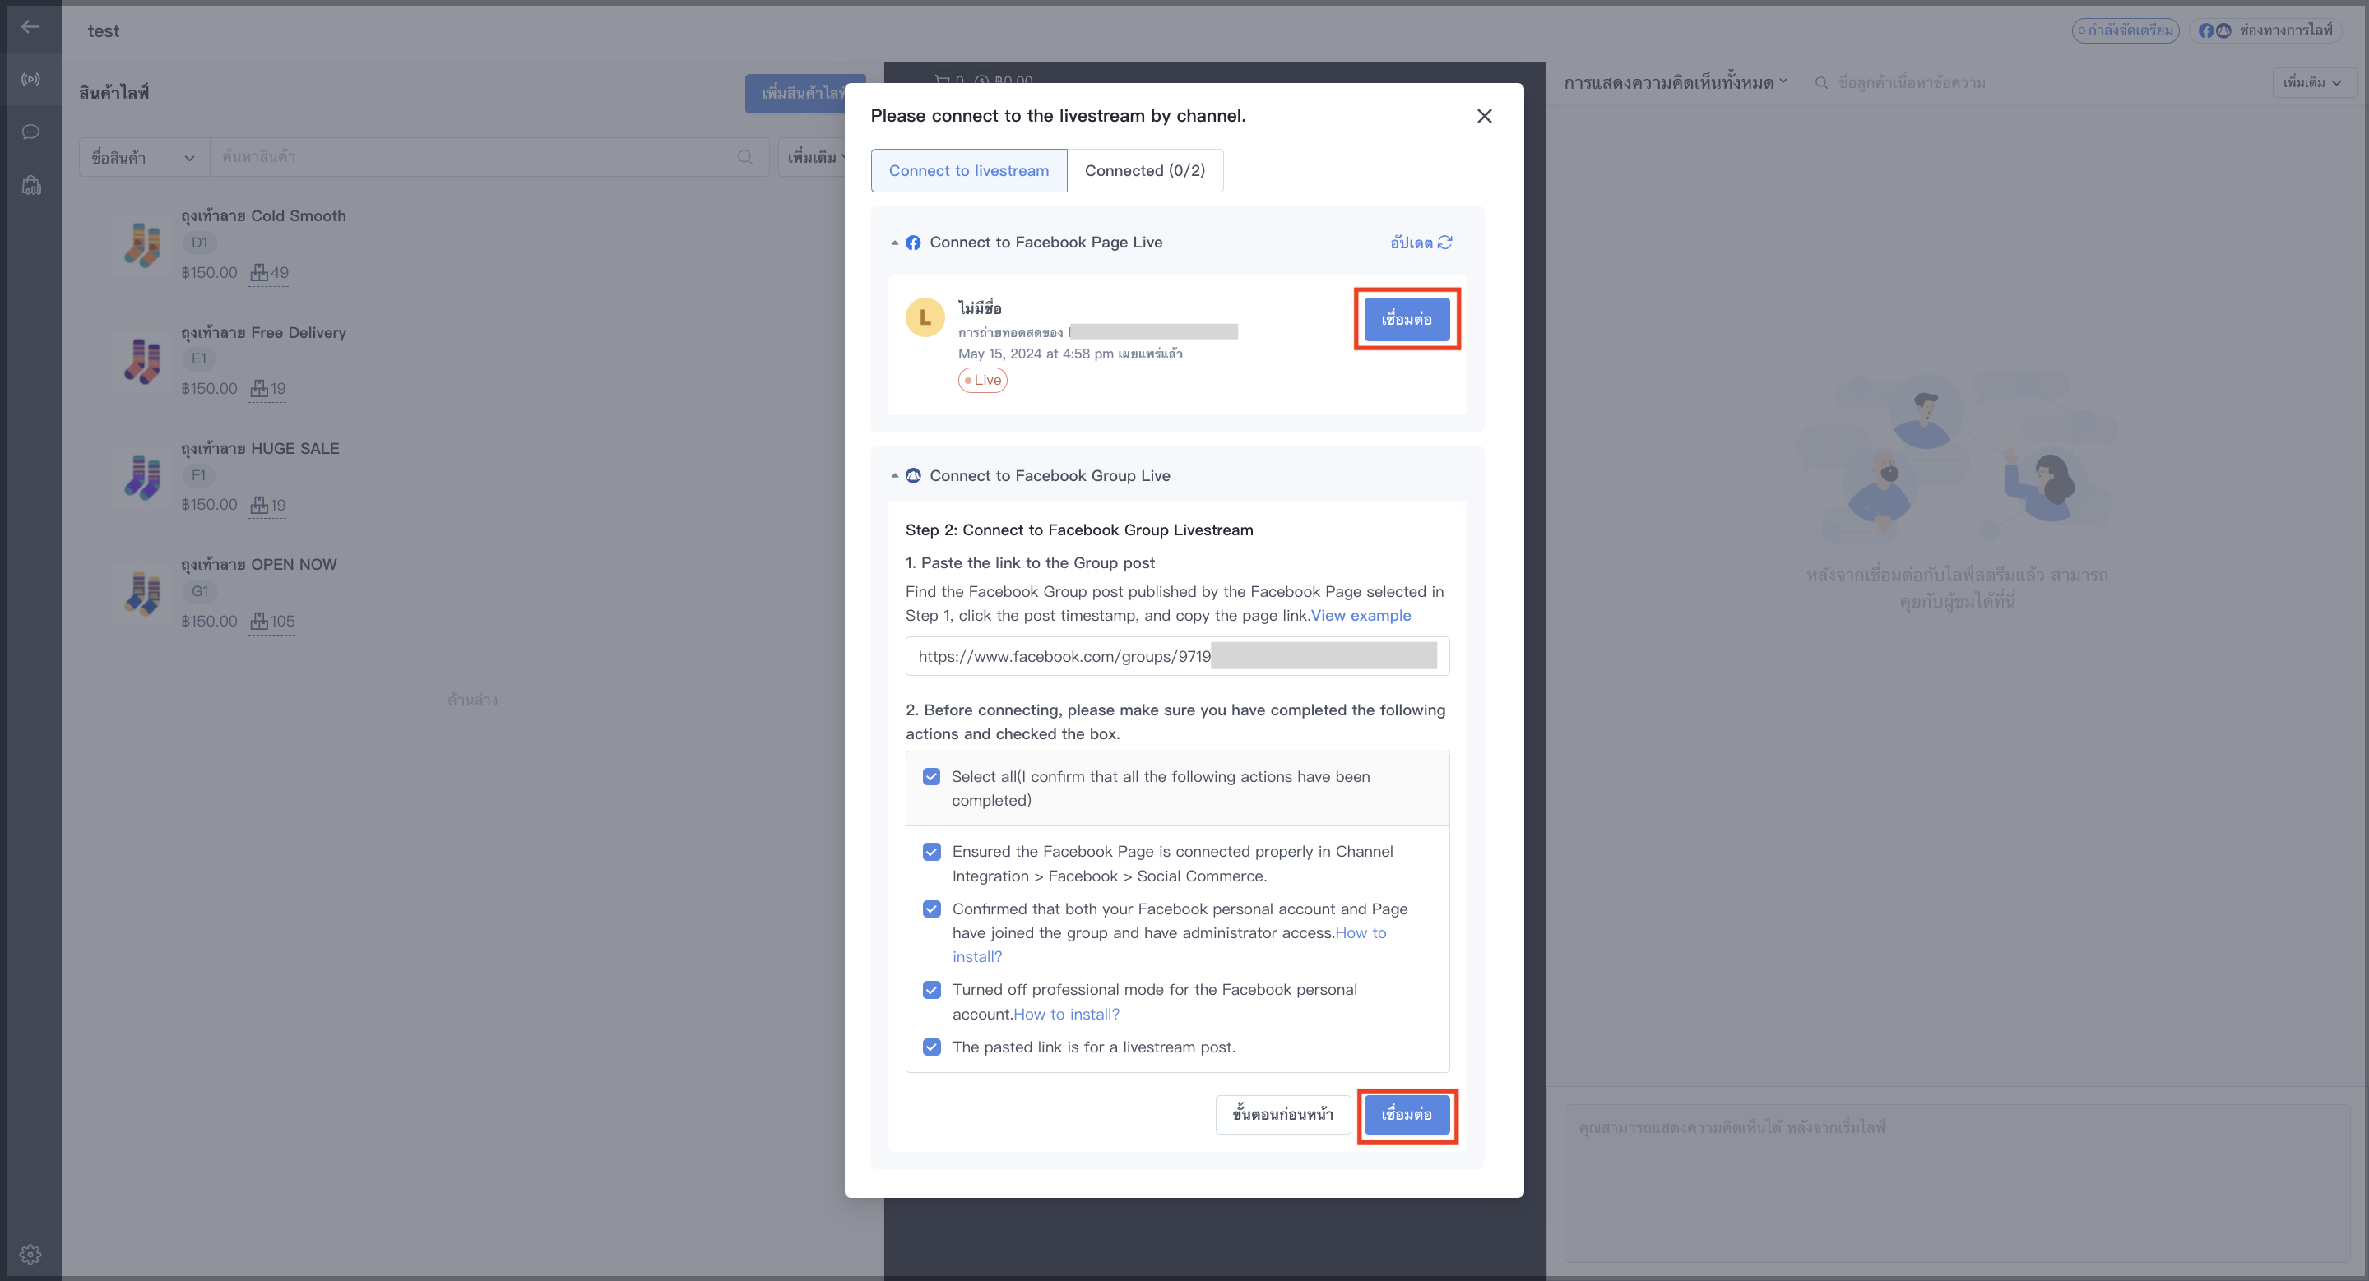Click stock icon showing 105 for OPEN NOW

[x=258, y=622]
